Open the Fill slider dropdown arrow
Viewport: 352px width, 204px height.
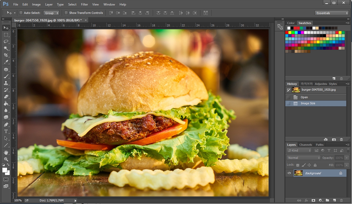click(347, 165)
